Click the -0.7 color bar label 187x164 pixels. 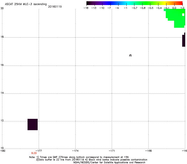click(x=134, y=8)
